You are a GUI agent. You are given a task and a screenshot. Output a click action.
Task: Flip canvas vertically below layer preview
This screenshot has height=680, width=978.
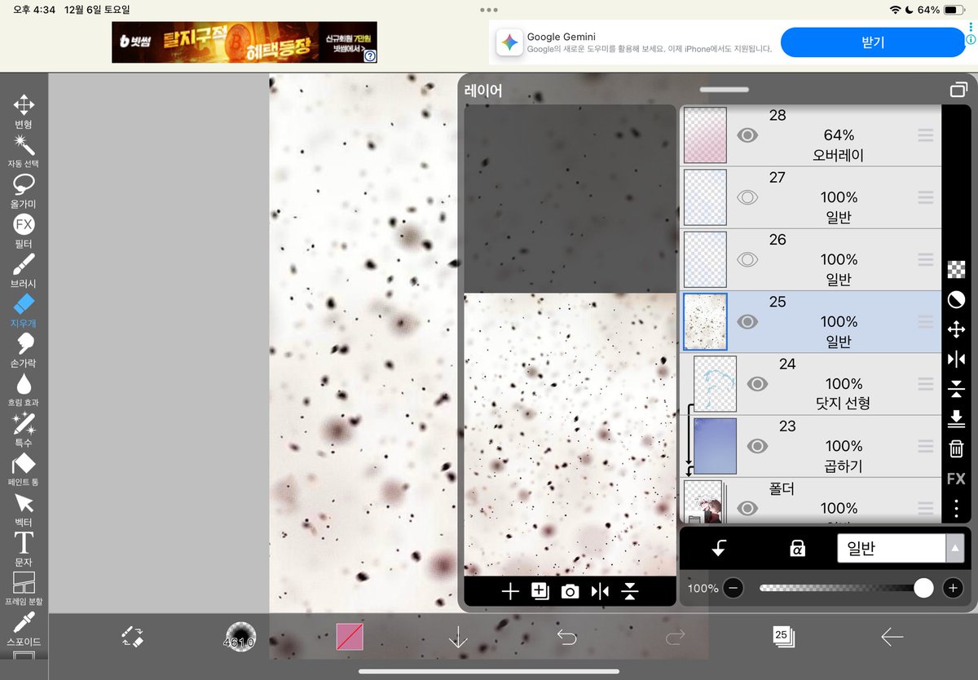click(x=629, y=592)
